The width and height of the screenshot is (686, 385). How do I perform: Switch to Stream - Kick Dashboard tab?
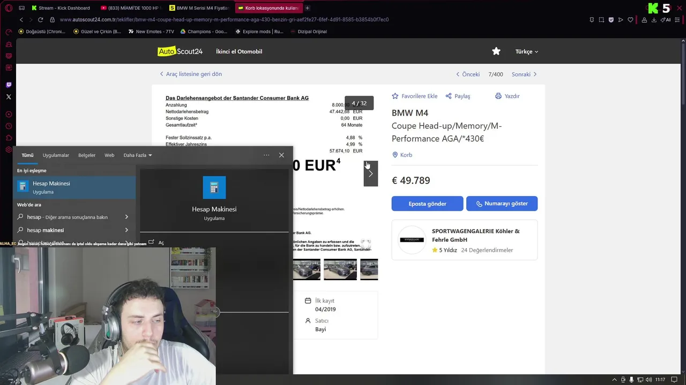pyautogui.click(x=61, y=8)
